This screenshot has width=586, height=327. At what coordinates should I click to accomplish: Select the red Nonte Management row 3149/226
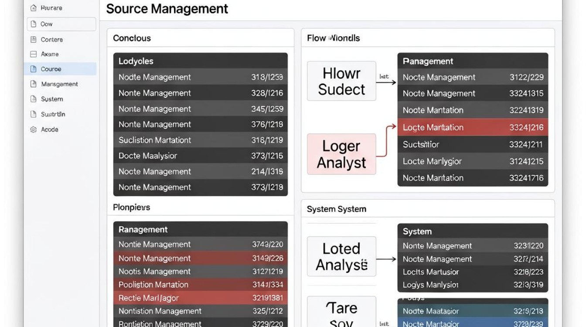point(201,258)
